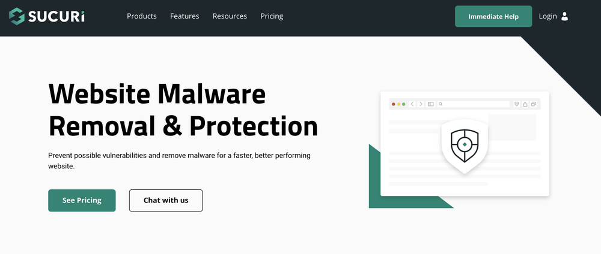Start a chat with Chat with us
The width and height of the screenshot is (601, 254).
(x=166, y=200)
